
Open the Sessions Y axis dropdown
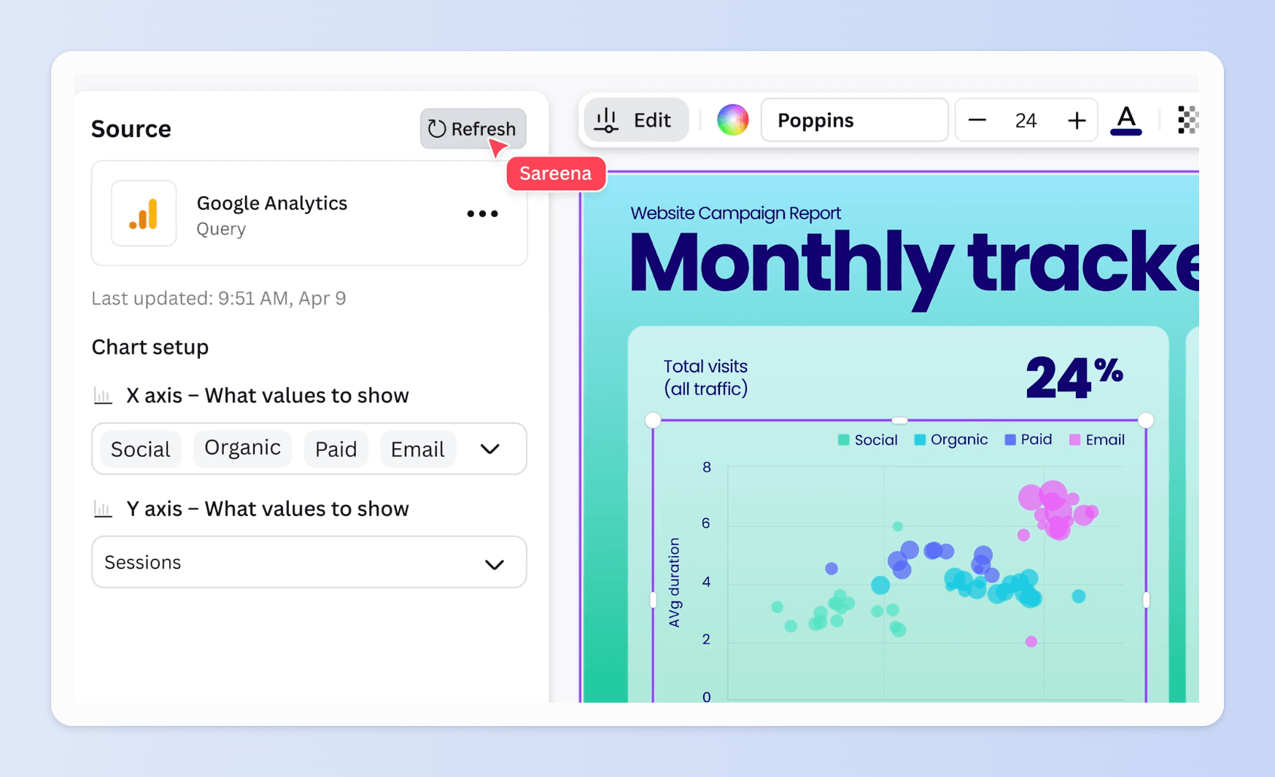coord(309,562)
